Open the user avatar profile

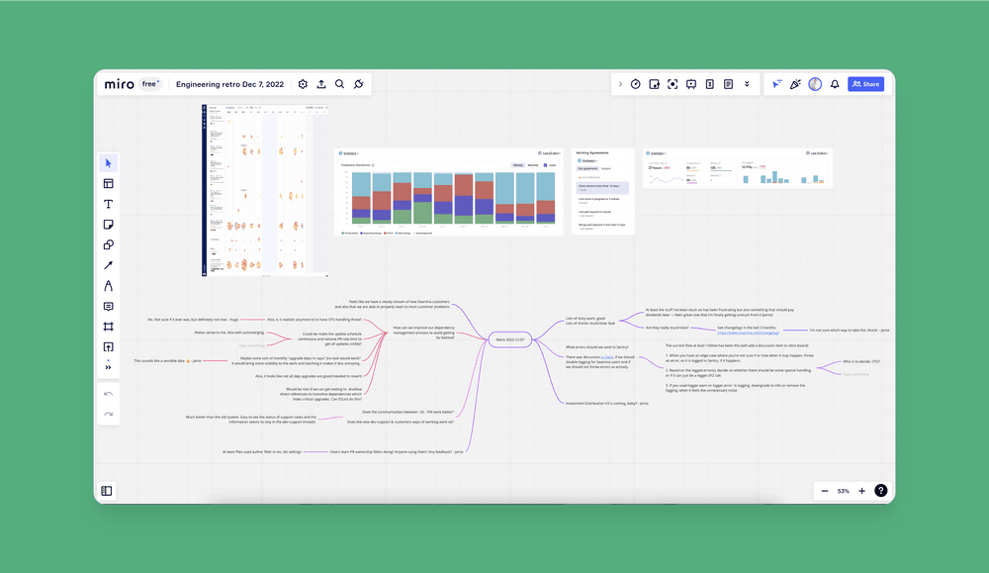[x=815, y=84]
